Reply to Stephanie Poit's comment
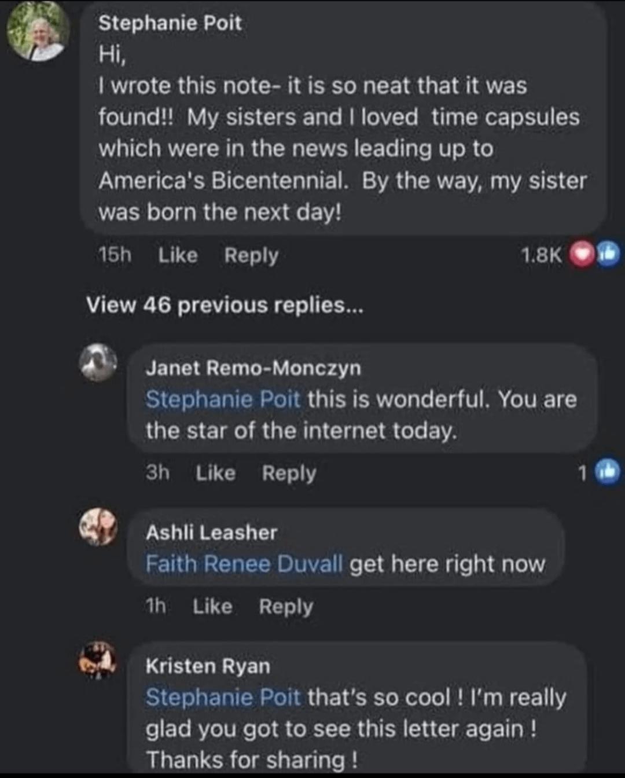625x778 pixels. coord(251,255)
